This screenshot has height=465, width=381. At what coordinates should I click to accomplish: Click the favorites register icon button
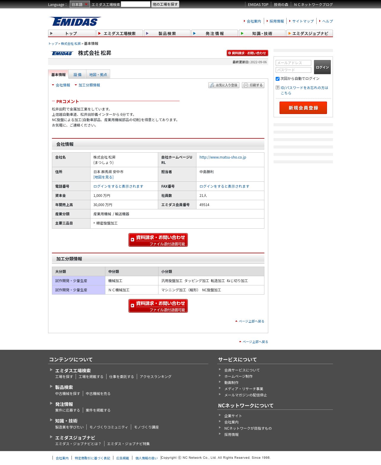click(224, 85)
